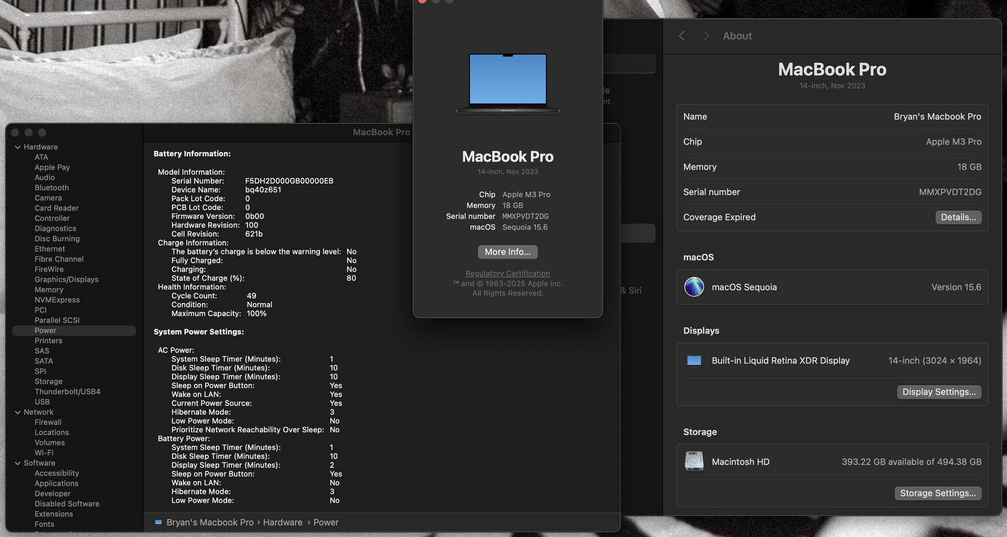Select Extensions under Software
This screenshot has width=1007, height=537.
[x=53, y=514]
